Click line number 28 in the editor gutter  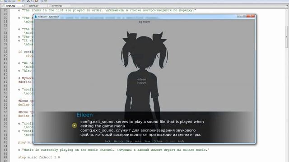[x=5, y=10]
